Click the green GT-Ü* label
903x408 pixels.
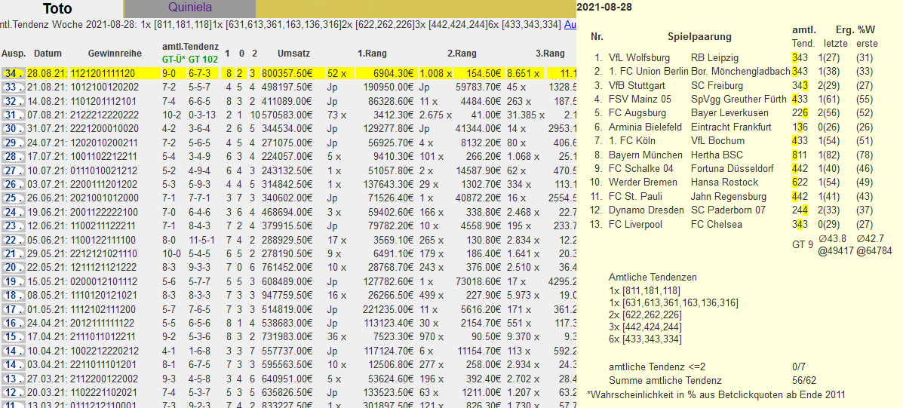point(174,58)
